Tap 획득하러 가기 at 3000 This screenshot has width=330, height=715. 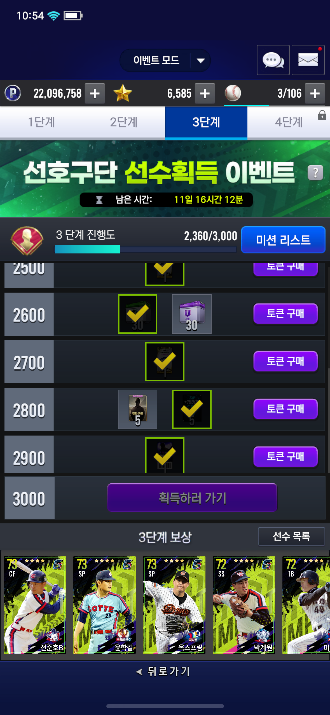[x=192, y=498]
